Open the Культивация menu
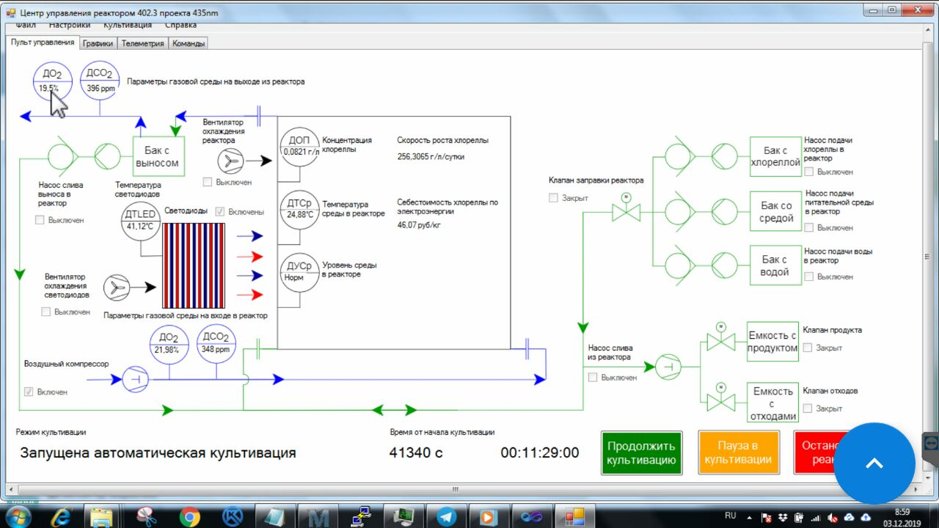The image size is (939, 528). (x=128, y=25)
